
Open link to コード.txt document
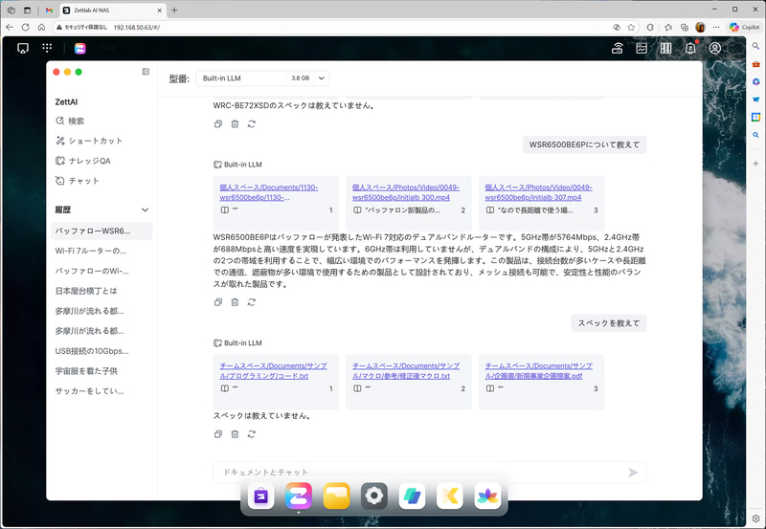point(273,371)
